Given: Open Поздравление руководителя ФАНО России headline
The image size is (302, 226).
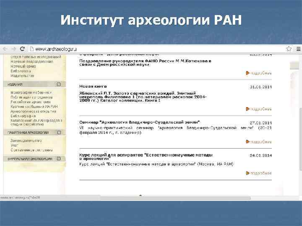Looking at the screenshot, I should tap(146, 63).
